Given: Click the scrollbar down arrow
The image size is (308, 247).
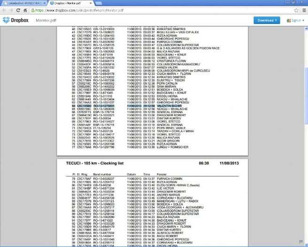Looking at the screenshot, I should (306, 244).
